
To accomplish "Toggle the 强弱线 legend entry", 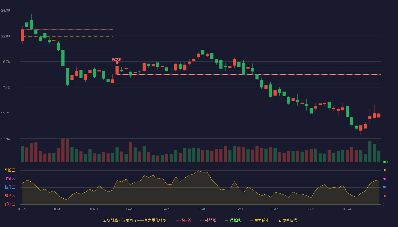I will coord(208,220).
